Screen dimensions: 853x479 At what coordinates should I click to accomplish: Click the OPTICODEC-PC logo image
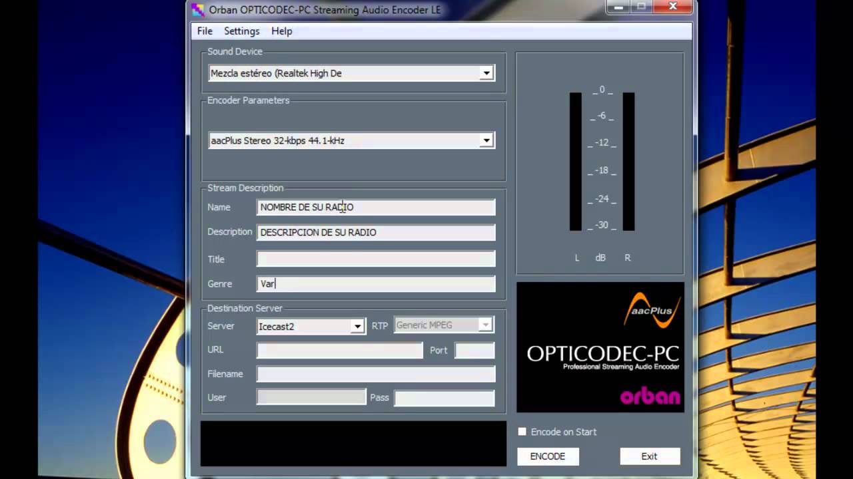click(x=600, y=347)
